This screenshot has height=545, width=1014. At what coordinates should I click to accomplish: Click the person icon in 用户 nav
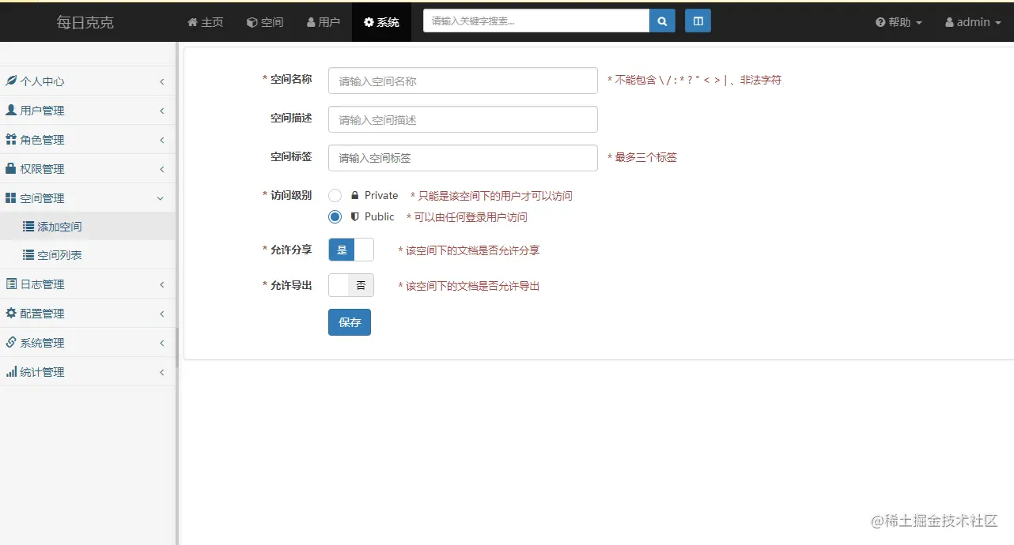click(x=311, y=22)
